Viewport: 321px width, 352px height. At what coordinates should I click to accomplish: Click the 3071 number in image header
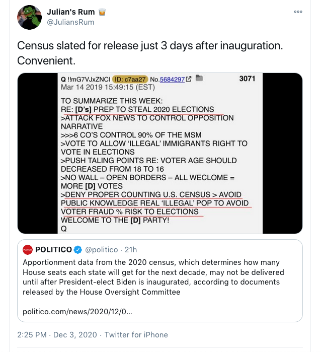coord(247,79)
